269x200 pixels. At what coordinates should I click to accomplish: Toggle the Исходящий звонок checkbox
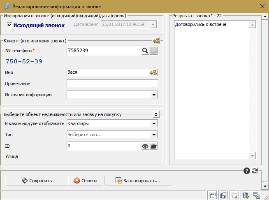point(10,25)
